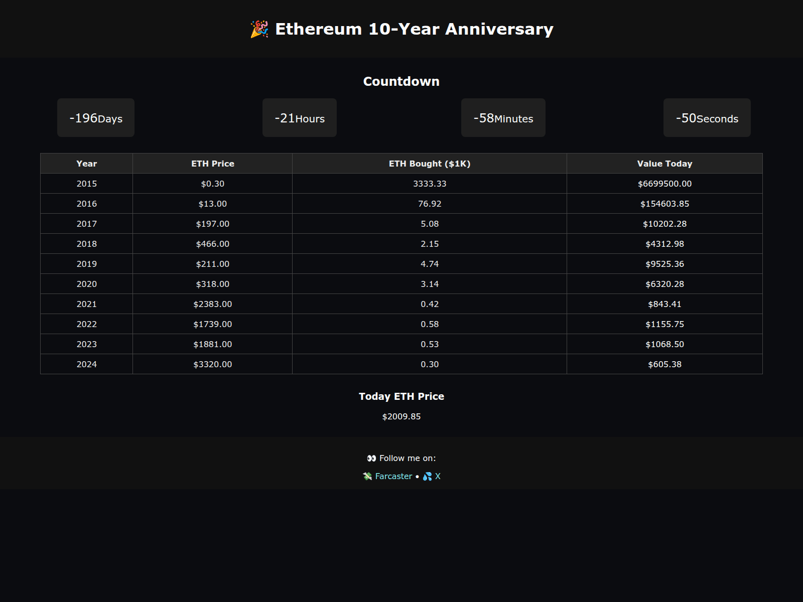
Task: Select the 3.14 ETH bought cell
Action: click(430, 284)
